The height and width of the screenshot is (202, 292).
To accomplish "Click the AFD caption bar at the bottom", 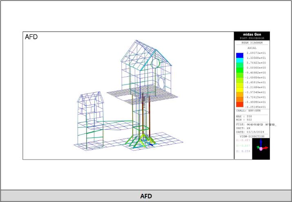I will point(146,196).
